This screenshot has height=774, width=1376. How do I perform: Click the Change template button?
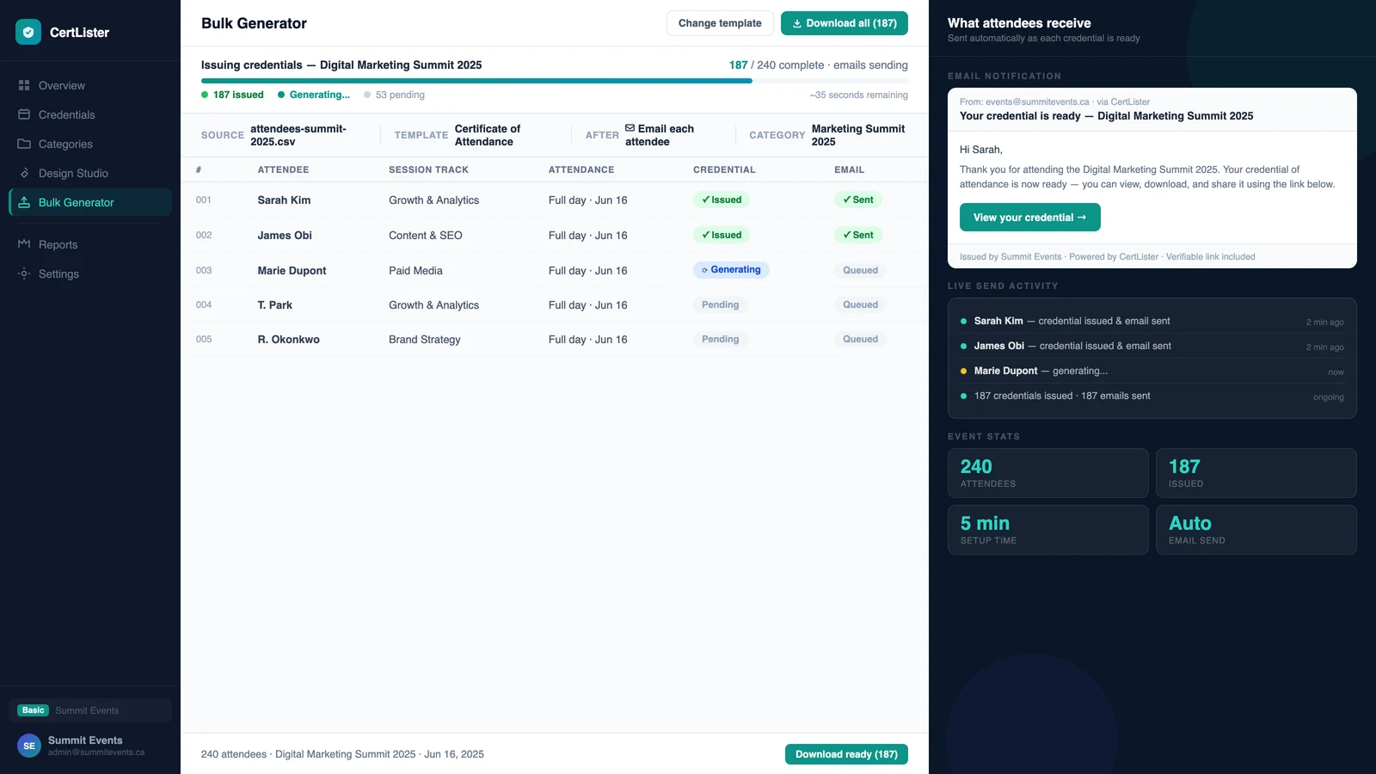click(720, 23)
